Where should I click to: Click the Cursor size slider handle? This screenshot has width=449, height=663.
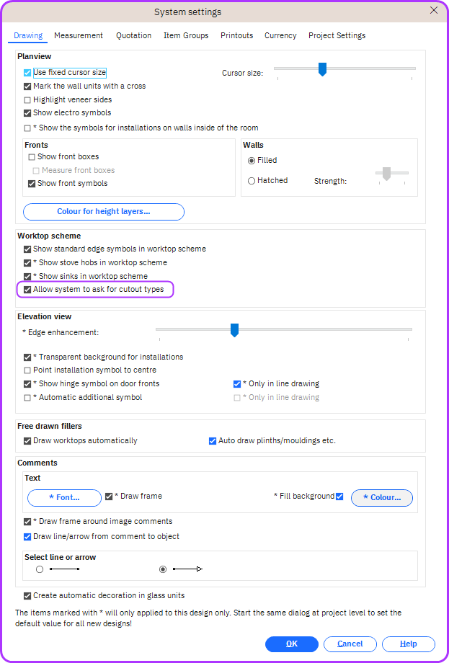pyautogui.click(x=322, y=69)
